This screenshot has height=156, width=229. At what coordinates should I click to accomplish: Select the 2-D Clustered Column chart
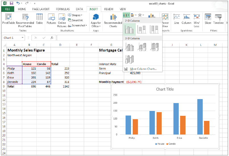[129, 29]
